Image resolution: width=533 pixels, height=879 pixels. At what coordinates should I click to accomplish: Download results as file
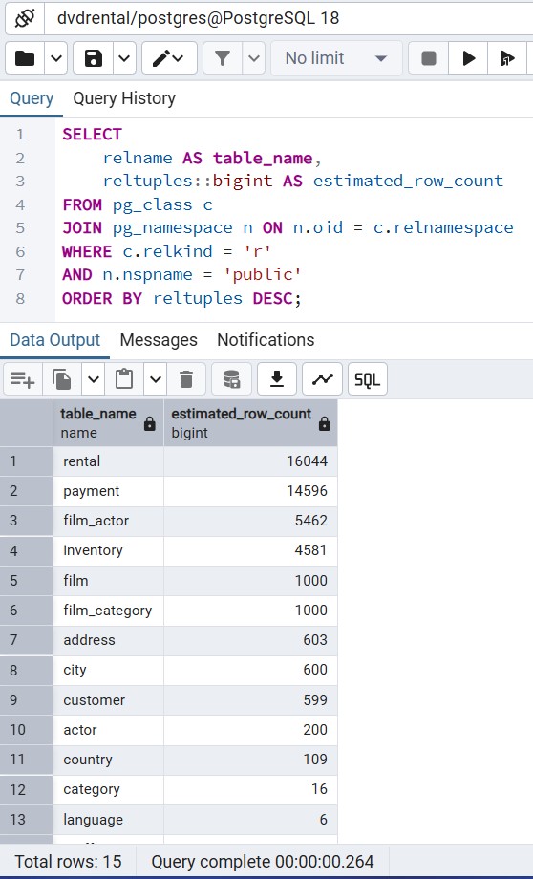tap(276, 379)
